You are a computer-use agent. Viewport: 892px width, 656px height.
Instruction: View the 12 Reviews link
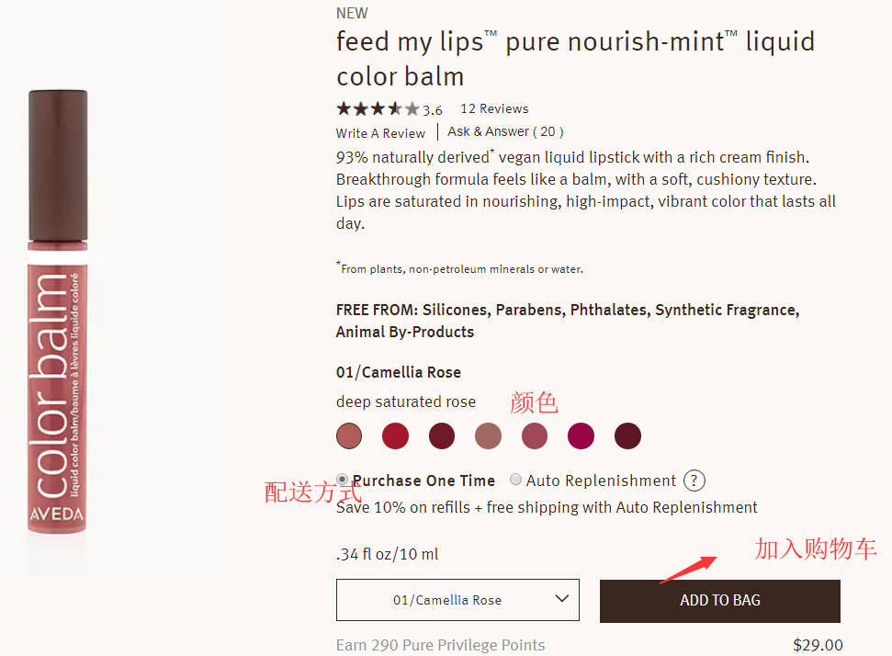[x=494, y=108]
